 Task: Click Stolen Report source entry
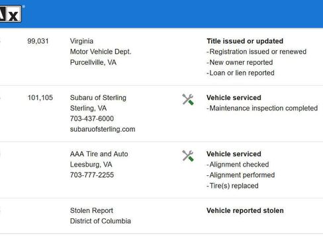click(x=91, y=210)
